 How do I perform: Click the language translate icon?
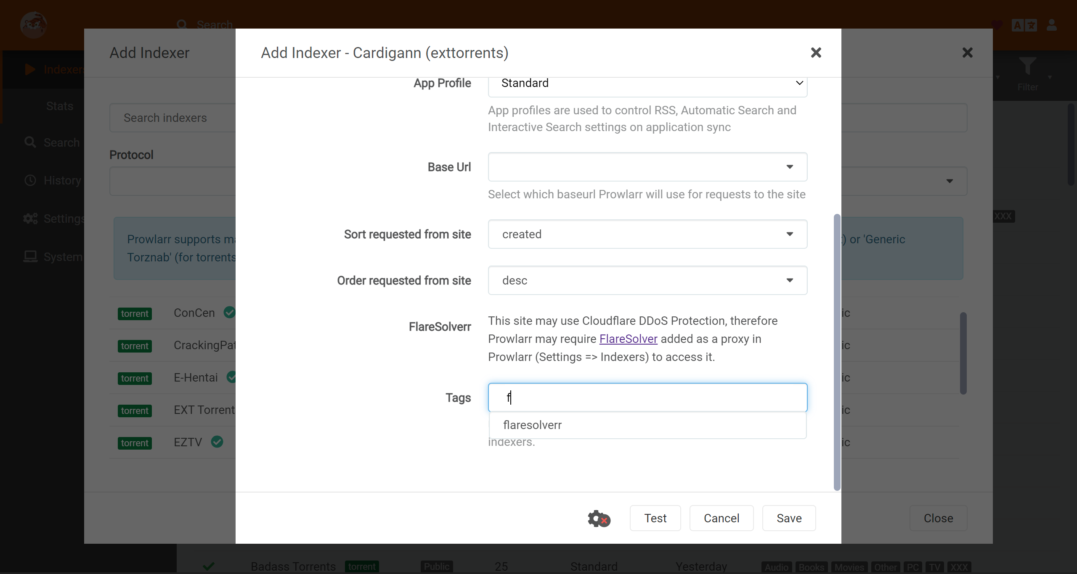[x=1024, y=25]
